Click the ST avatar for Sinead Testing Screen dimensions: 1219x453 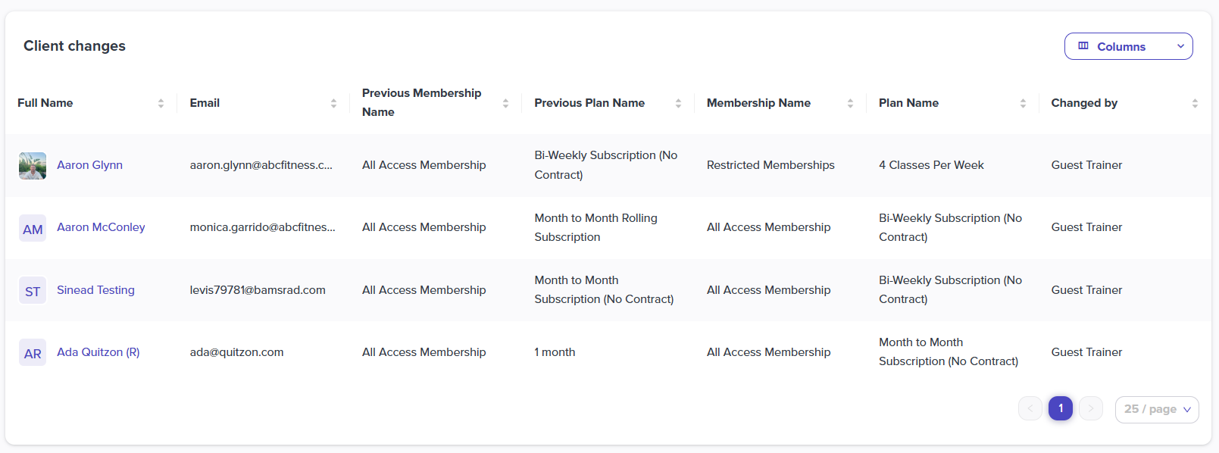pos(33,290)
